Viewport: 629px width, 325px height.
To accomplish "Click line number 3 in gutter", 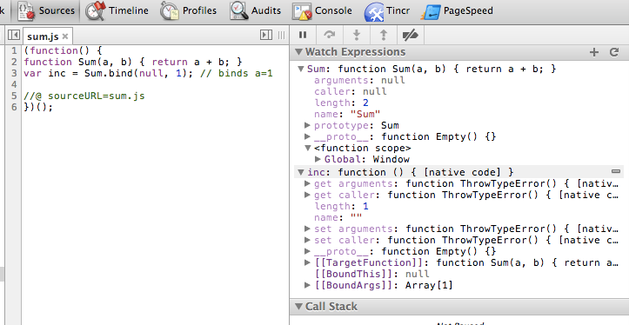I will (14, 73).
